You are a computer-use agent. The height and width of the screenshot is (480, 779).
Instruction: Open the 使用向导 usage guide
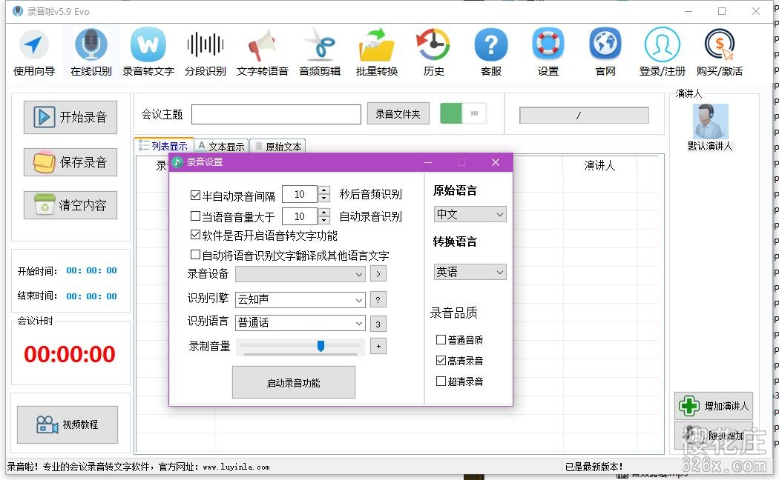pos(34,52)
